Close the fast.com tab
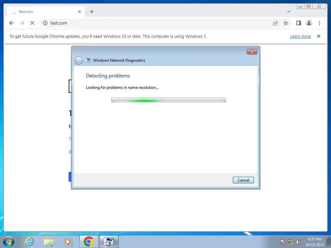 pos(80,12)
